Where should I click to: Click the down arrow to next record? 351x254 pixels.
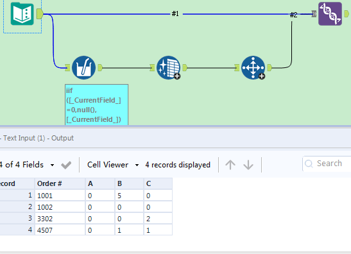pyautogui.click(x=248, y=165)
